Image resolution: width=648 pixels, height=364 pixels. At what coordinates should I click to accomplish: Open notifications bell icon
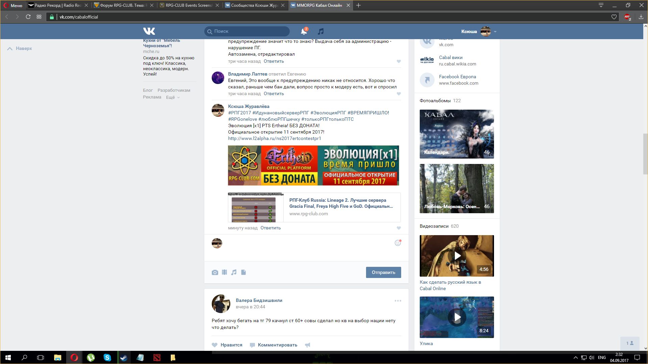tap(304, 31)
